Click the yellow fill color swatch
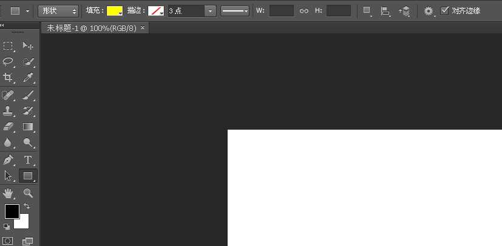Image resolution: width=502 pixels, height=246 pixels. pos(114,11)
